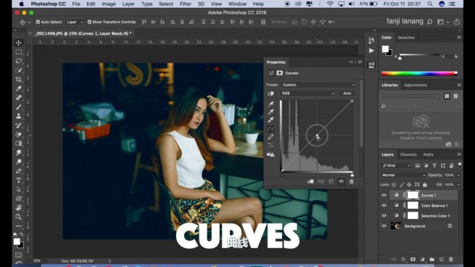Switch to the Adjustments tab

coord(415,85)
